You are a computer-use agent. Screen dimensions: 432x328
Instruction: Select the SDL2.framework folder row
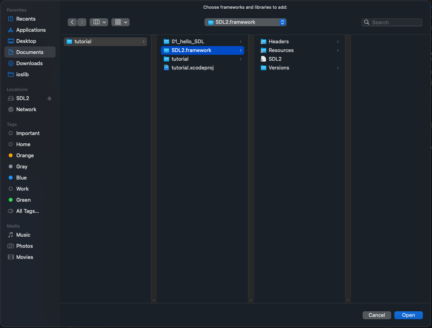pyautogui.click(x=202, y=50)
